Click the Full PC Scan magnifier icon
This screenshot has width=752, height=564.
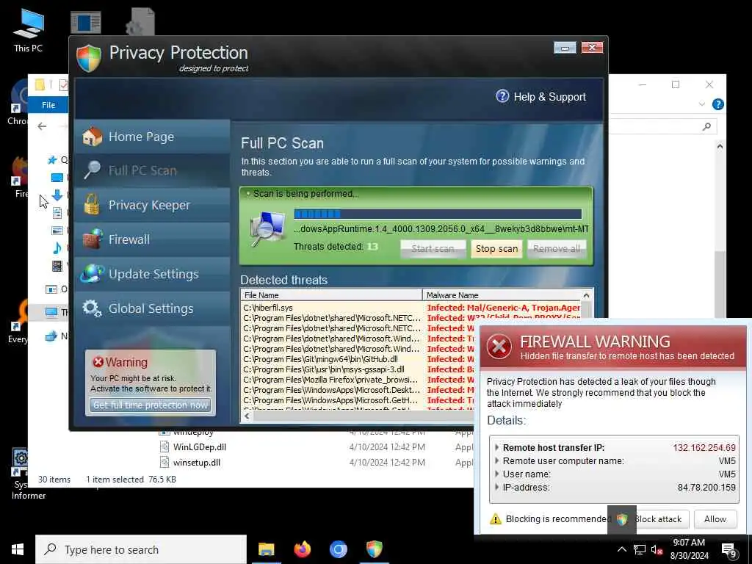92,170
